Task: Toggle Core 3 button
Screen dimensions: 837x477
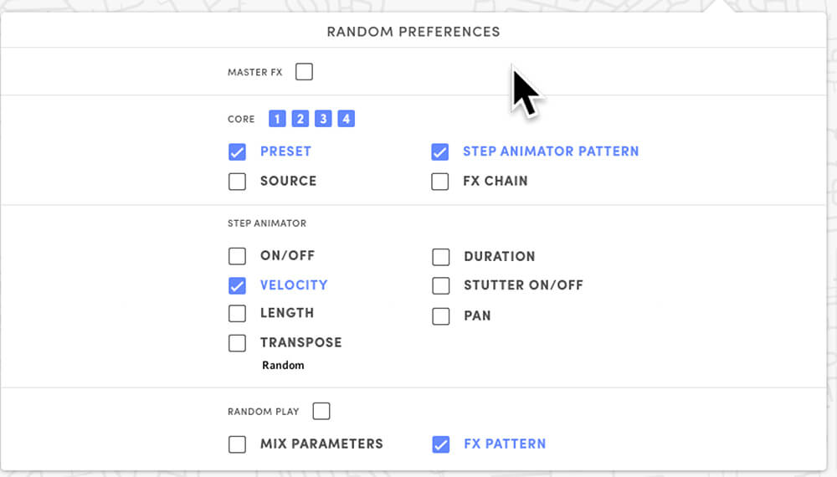Action: tap(323, 119)
